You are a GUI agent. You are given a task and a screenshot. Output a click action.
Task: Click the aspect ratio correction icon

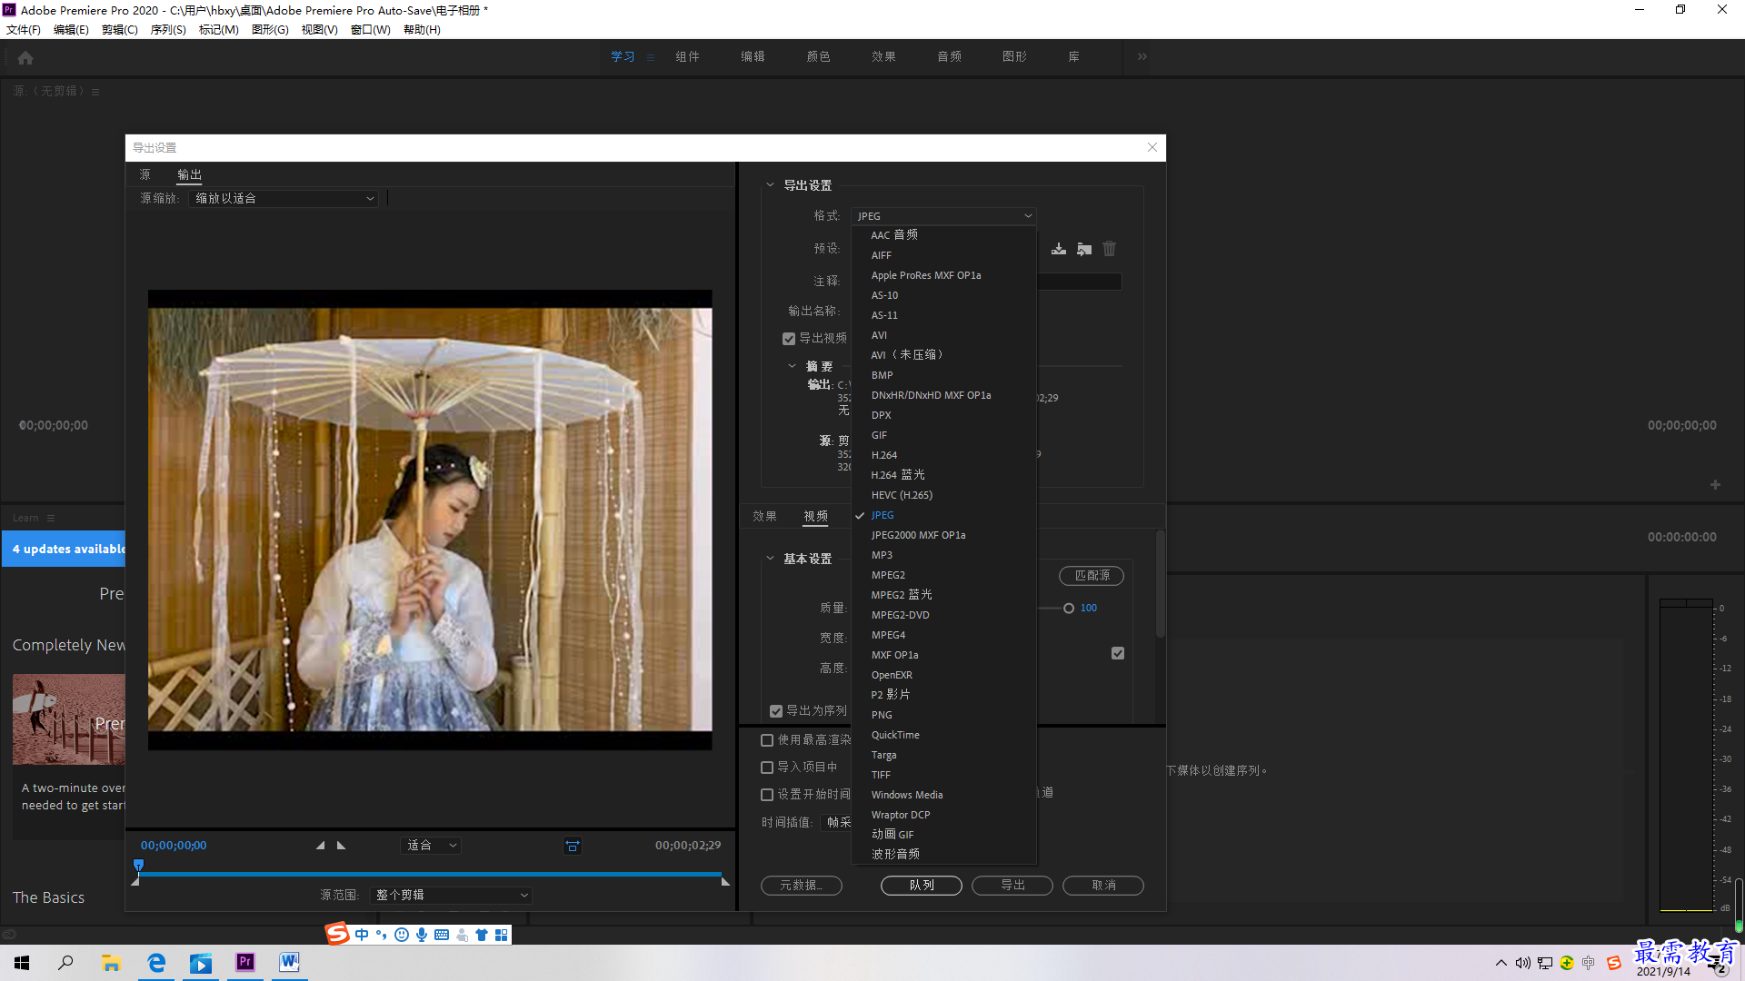[x=573, y=846]
